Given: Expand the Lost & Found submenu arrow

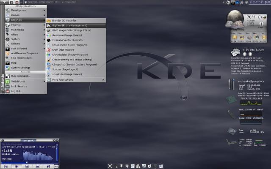Looking at the screenshot, I should coord(44,49).
